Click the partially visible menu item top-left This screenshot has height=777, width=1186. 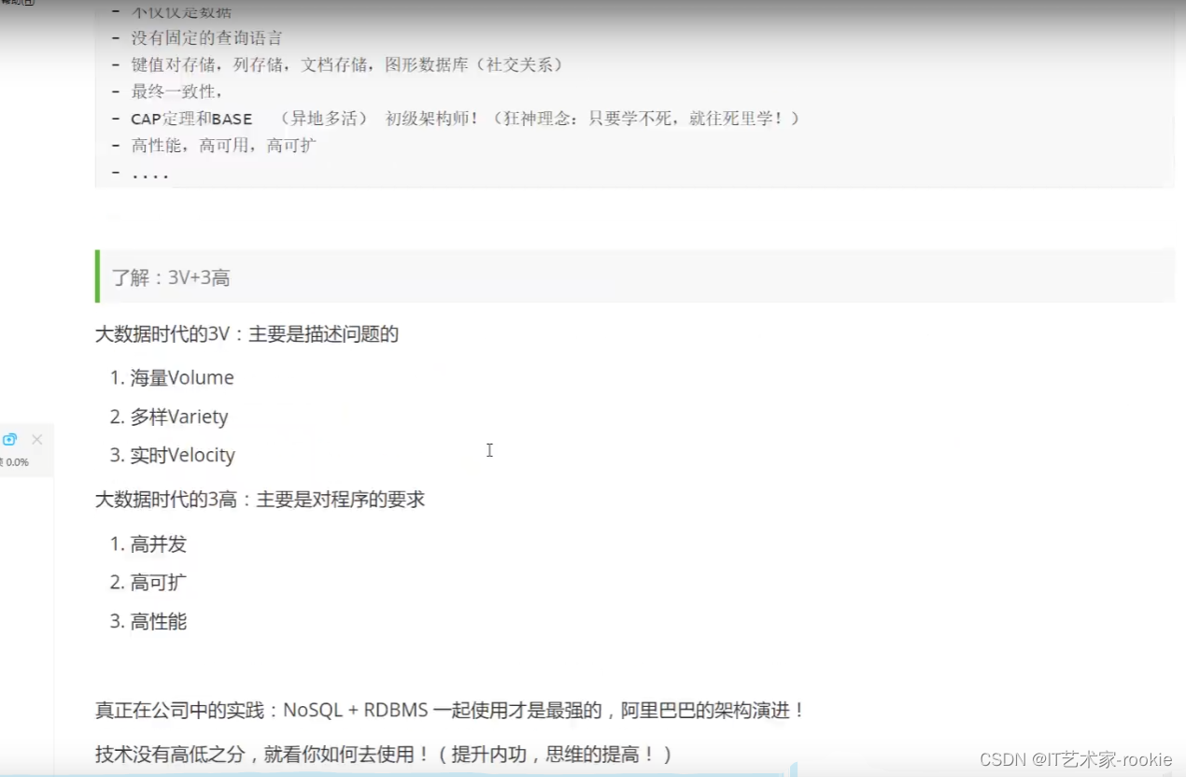click(x=14, y=5)
